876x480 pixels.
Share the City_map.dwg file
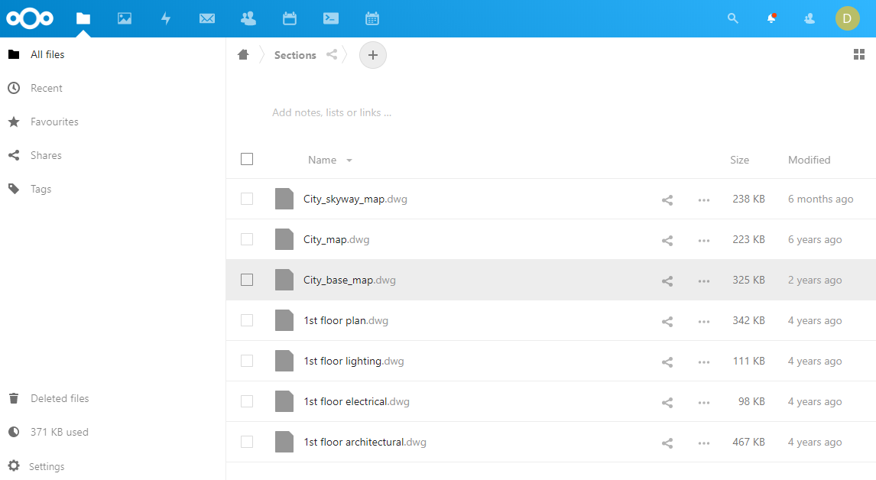pyautogui.click(x=667, y=240)
